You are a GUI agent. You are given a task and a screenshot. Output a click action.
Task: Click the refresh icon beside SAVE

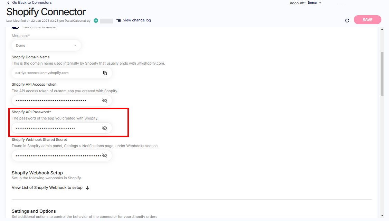(x=347, y=20)
